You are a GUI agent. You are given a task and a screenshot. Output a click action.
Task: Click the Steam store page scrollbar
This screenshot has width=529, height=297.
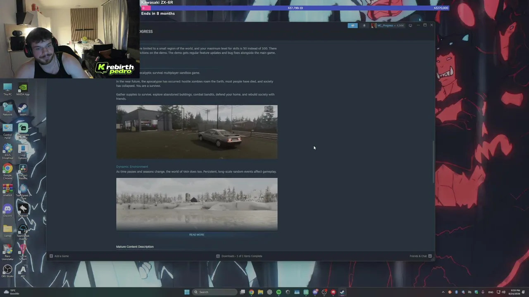click(434, 162)
